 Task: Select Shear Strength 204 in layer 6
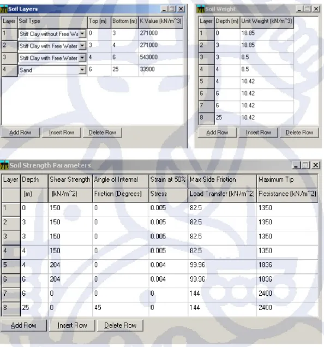click(70, 280)
